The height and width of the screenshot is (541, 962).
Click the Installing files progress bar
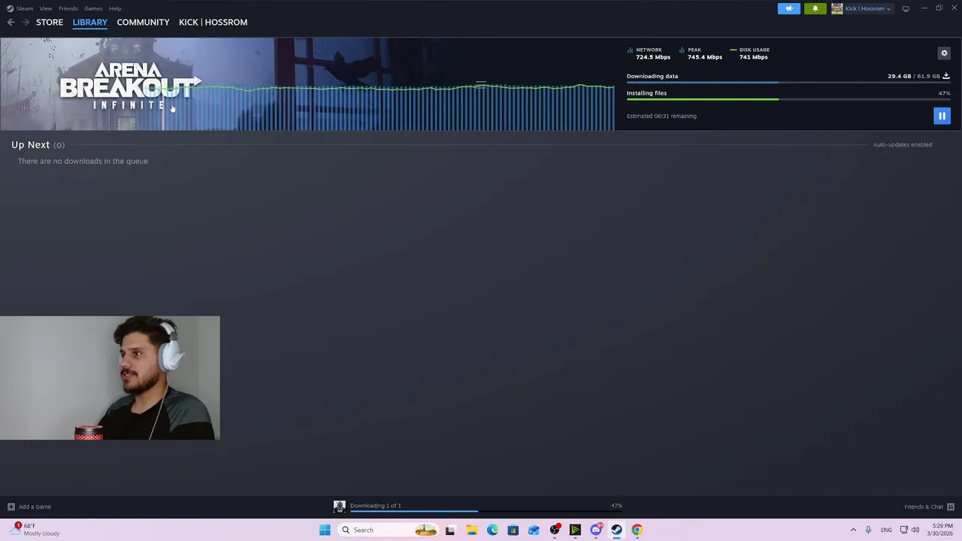788,99
